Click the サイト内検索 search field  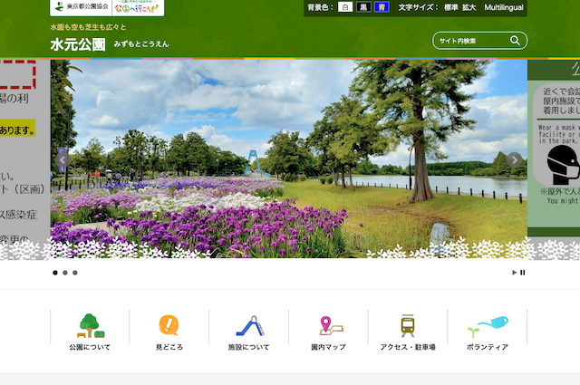pyautogui.click(x=469, y=41)
